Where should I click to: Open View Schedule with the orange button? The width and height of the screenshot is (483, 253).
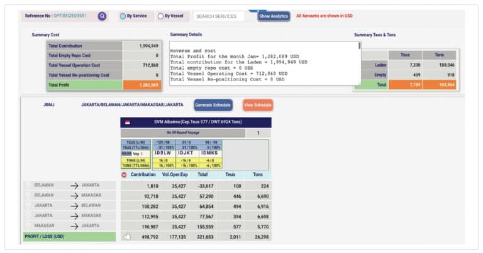pyautogui.click(x=258, y=105)
